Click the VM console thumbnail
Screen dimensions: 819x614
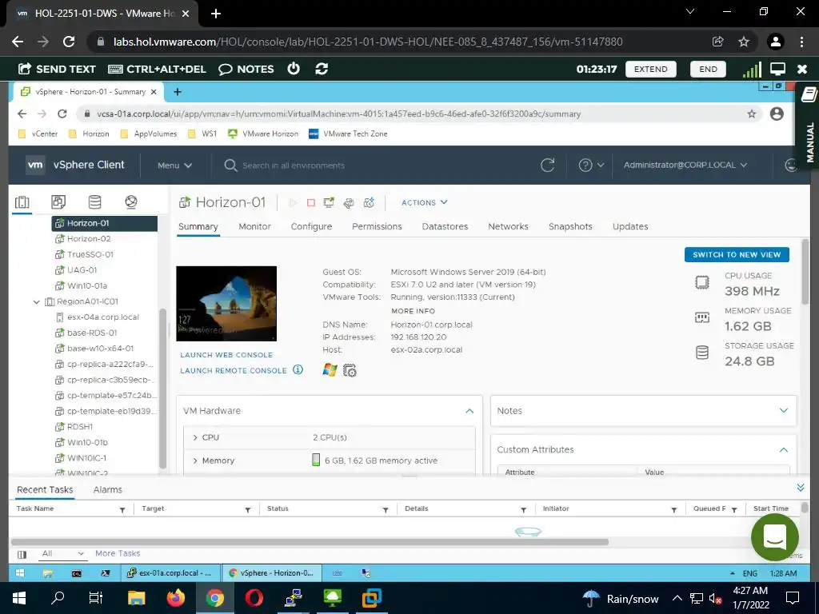226,303
